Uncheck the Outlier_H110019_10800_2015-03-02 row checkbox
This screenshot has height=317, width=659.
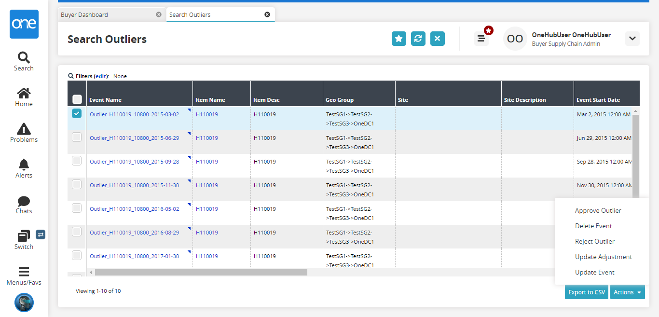tap(77, 113)
